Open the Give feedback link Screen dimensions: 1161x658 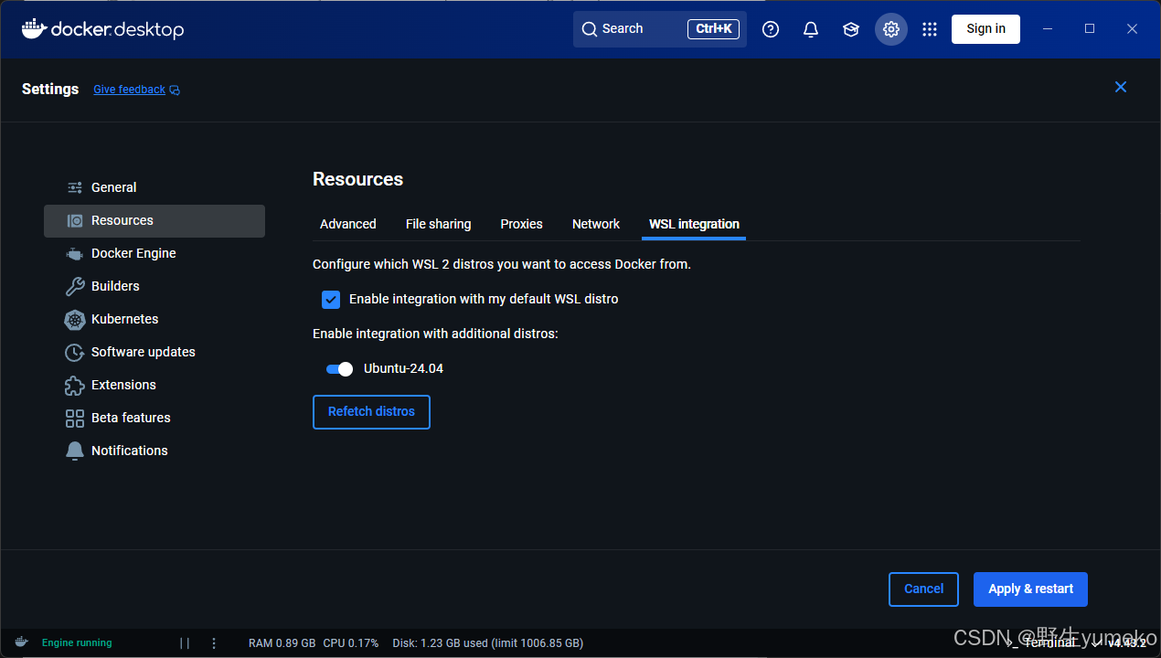[129, 90]
